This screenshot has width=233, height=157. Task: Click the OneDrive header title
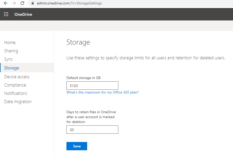(23, 15)
